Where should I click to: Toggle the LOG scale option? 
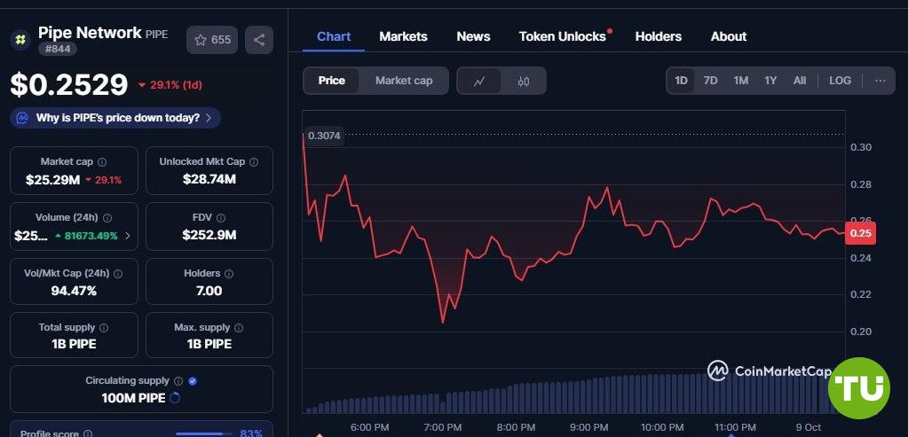840,81
